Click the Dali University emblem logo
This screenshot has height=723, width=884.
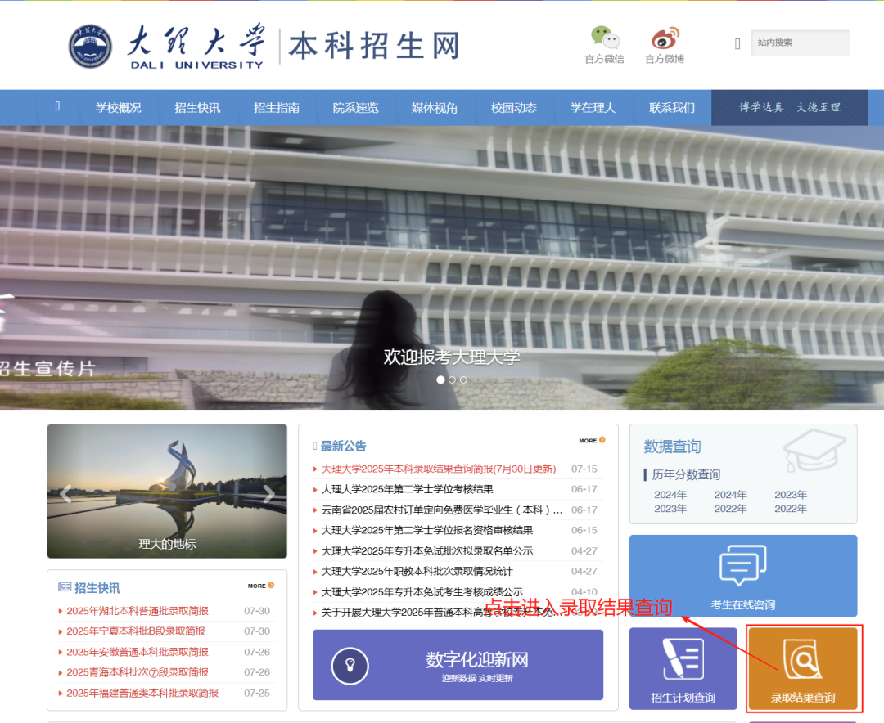click(90, 46)
